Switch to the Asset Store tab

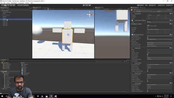tap(46, 8)
